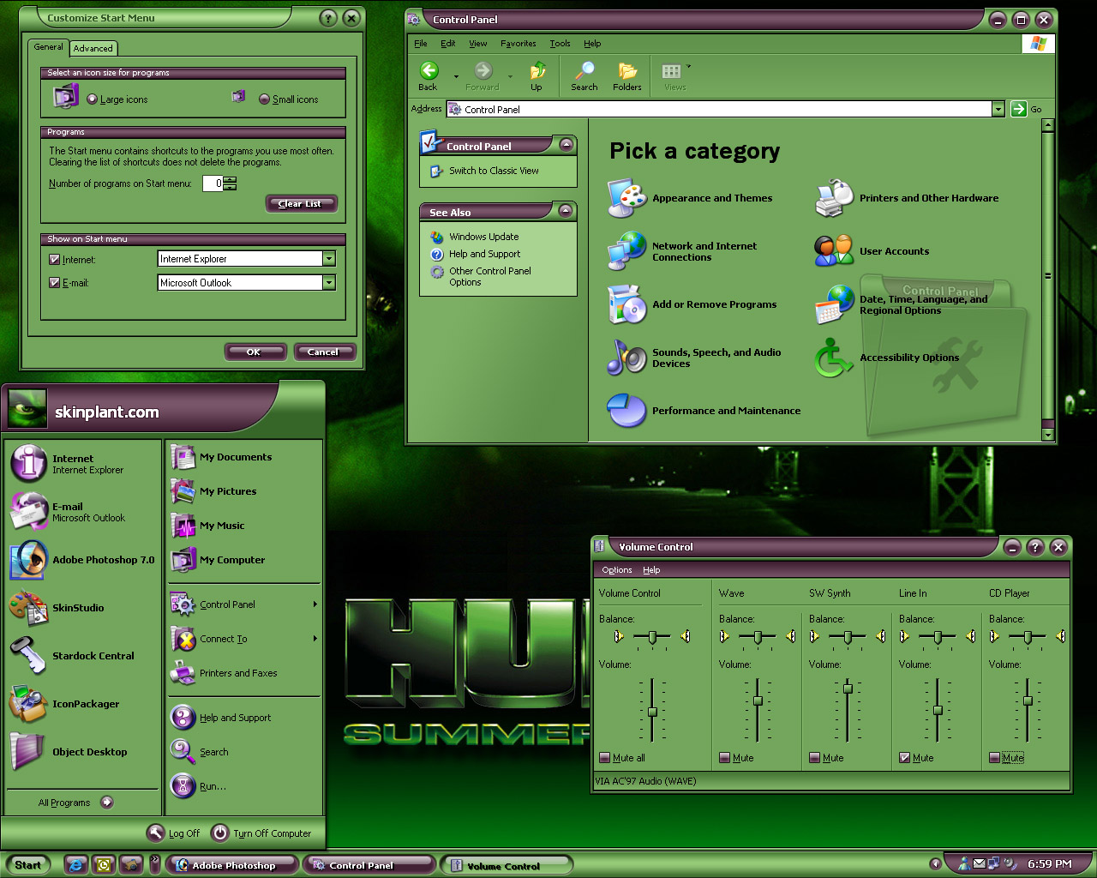Open Sounds, Speech, and Audio Devices icon
Screen dimensions: 1097x878
click(x=626, y=358)
